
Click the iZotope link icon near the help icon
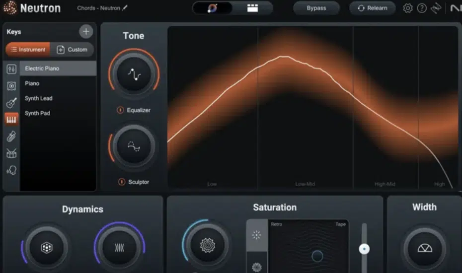(x=436, y=8)
